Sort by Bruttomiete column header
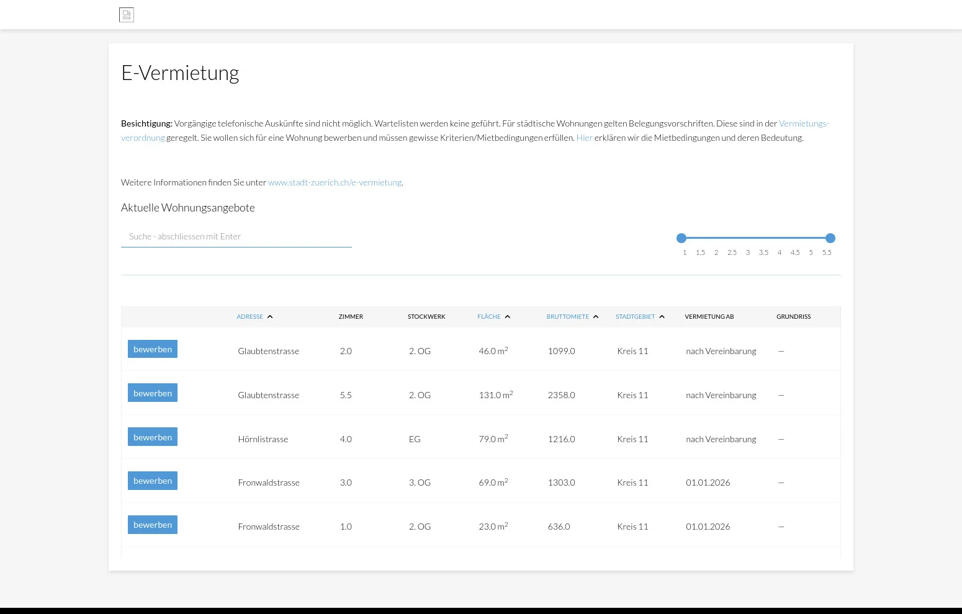The height and width of the screenshot is (614, 962). [x=567, y=317]
